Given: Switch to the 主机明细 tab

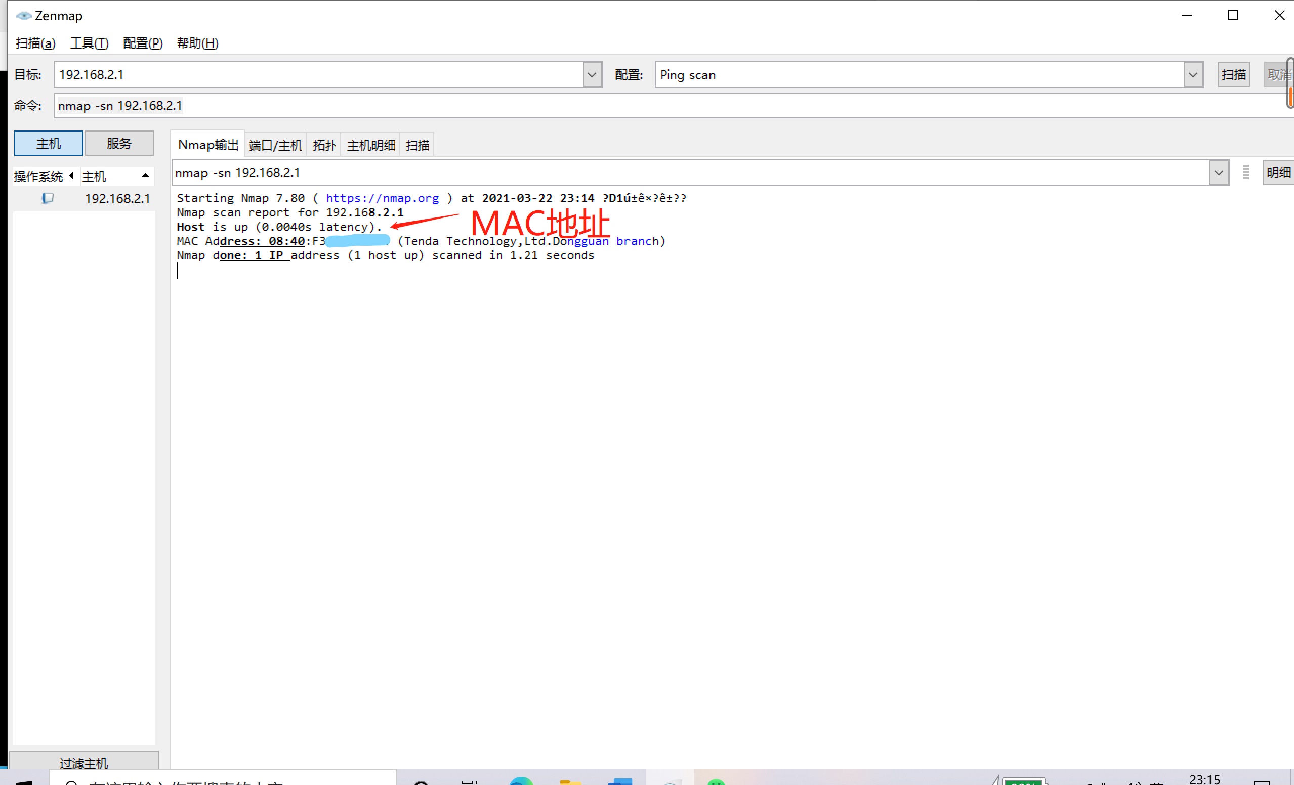Looking at the screenshot, I should [370, 145].
